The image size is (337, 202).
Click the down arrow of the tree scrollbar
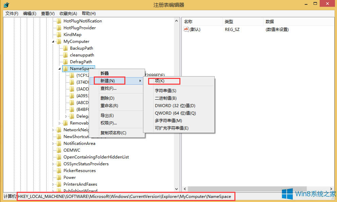click(176, 189)
